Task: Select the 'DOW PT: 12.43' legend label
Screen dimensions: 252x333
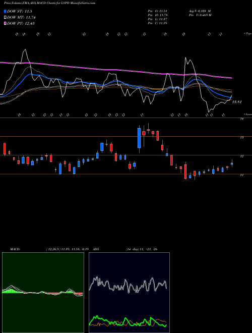Action: (21, 23)
